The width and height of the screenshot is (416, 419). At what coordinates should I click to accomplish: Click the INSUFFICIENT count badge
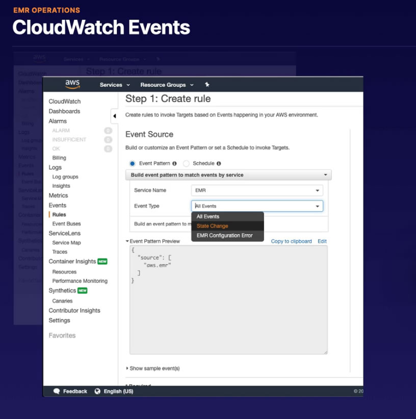pos(108,140)
